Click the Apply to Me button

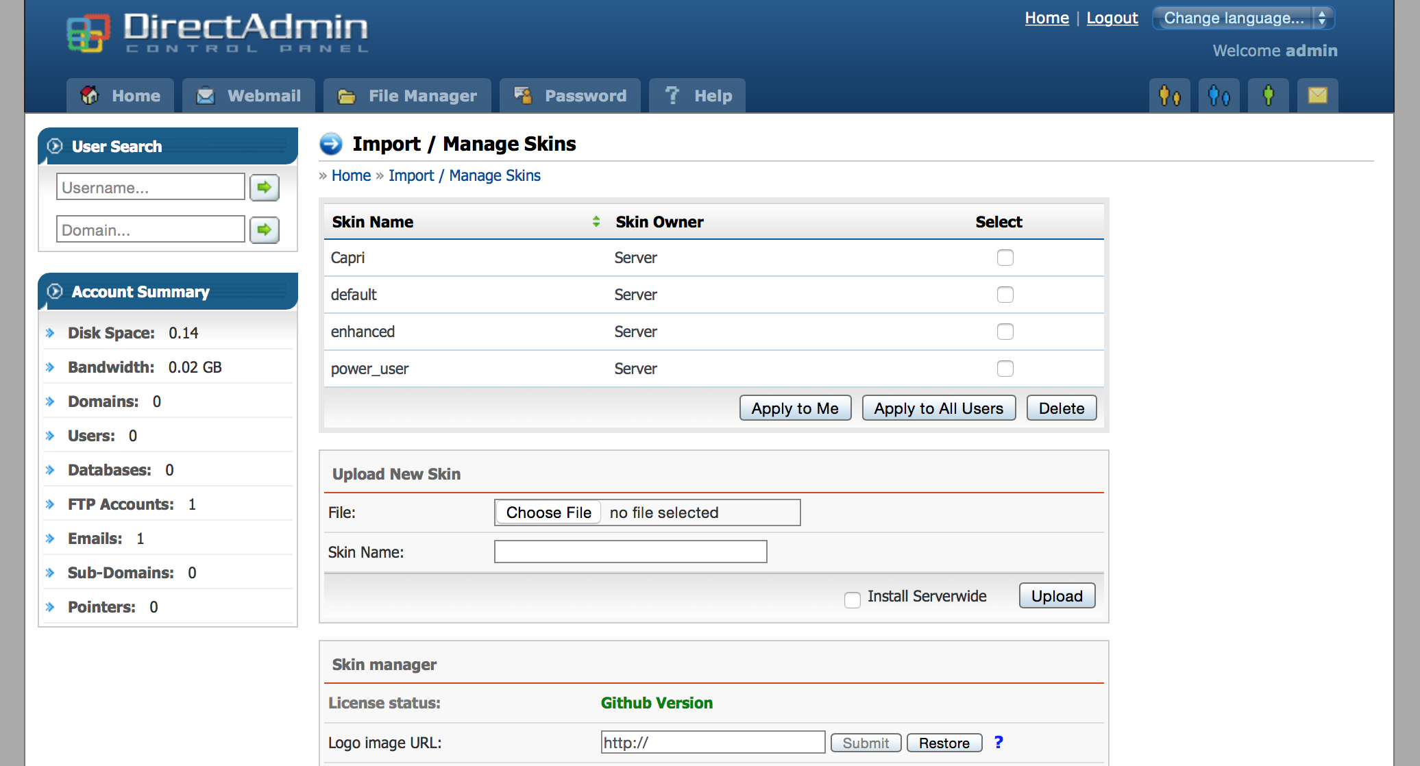[795, 408]
